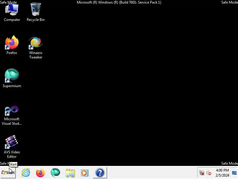Open the clock showing 4:00 PM
Screen dimensions: 238x179
pyautogui.click(x=222, y=173)
